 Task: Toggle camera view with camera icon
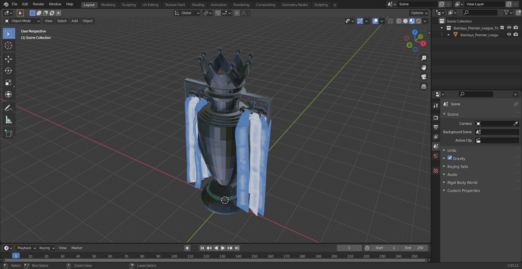423,77
